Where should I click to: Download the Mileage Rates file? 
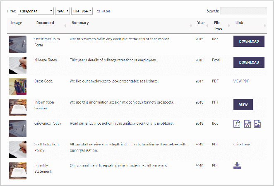249,63
